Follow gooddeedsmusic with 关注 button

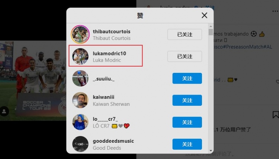[x=187, y=144]
